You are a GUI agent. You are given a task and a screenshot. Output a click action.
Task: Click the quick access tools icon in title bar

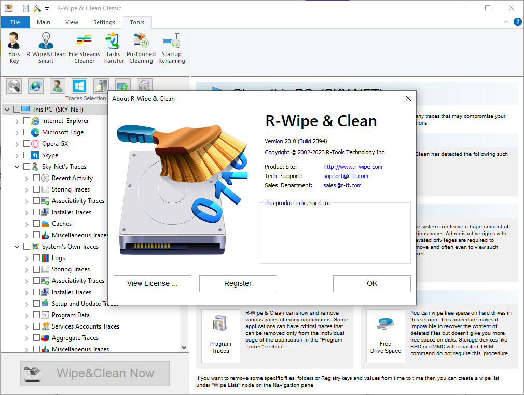click(x=37, y=8)
